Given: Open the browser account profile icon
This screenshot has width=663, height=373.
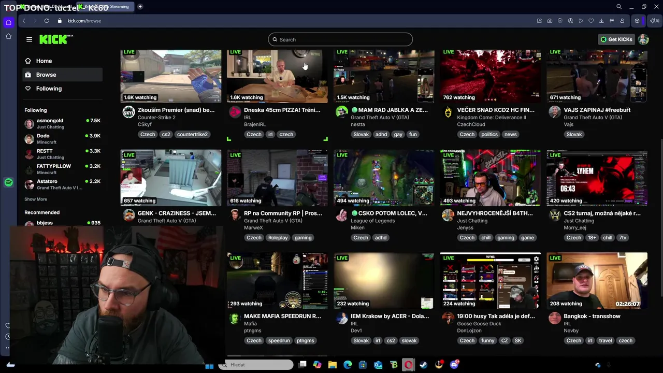Looking at the screenshot, I should click(x=622, y=21).
